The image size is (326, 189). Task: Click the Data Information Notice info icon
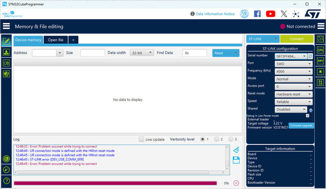click(x=193, y=14)
